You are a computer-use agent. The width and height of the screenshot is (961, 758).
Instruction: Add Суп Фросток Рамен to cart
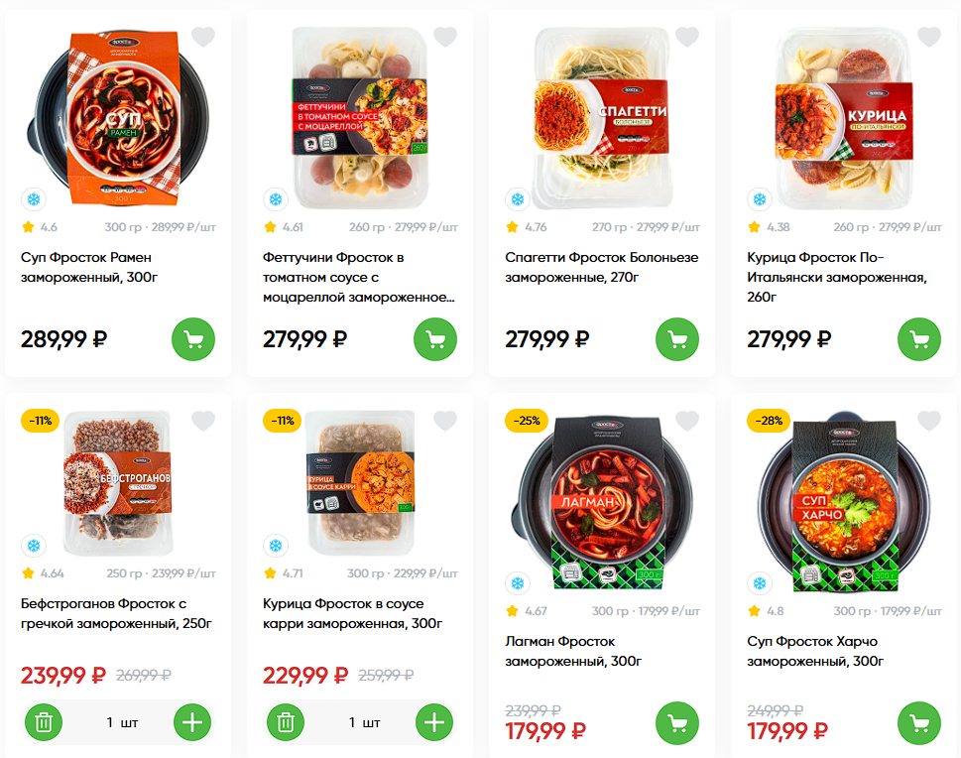point(193,339)
